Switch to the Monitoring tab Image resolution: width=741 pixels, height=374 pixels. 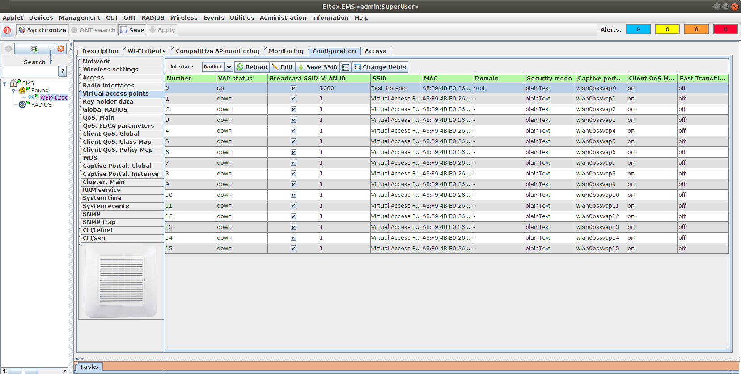(x=286, y=51)
